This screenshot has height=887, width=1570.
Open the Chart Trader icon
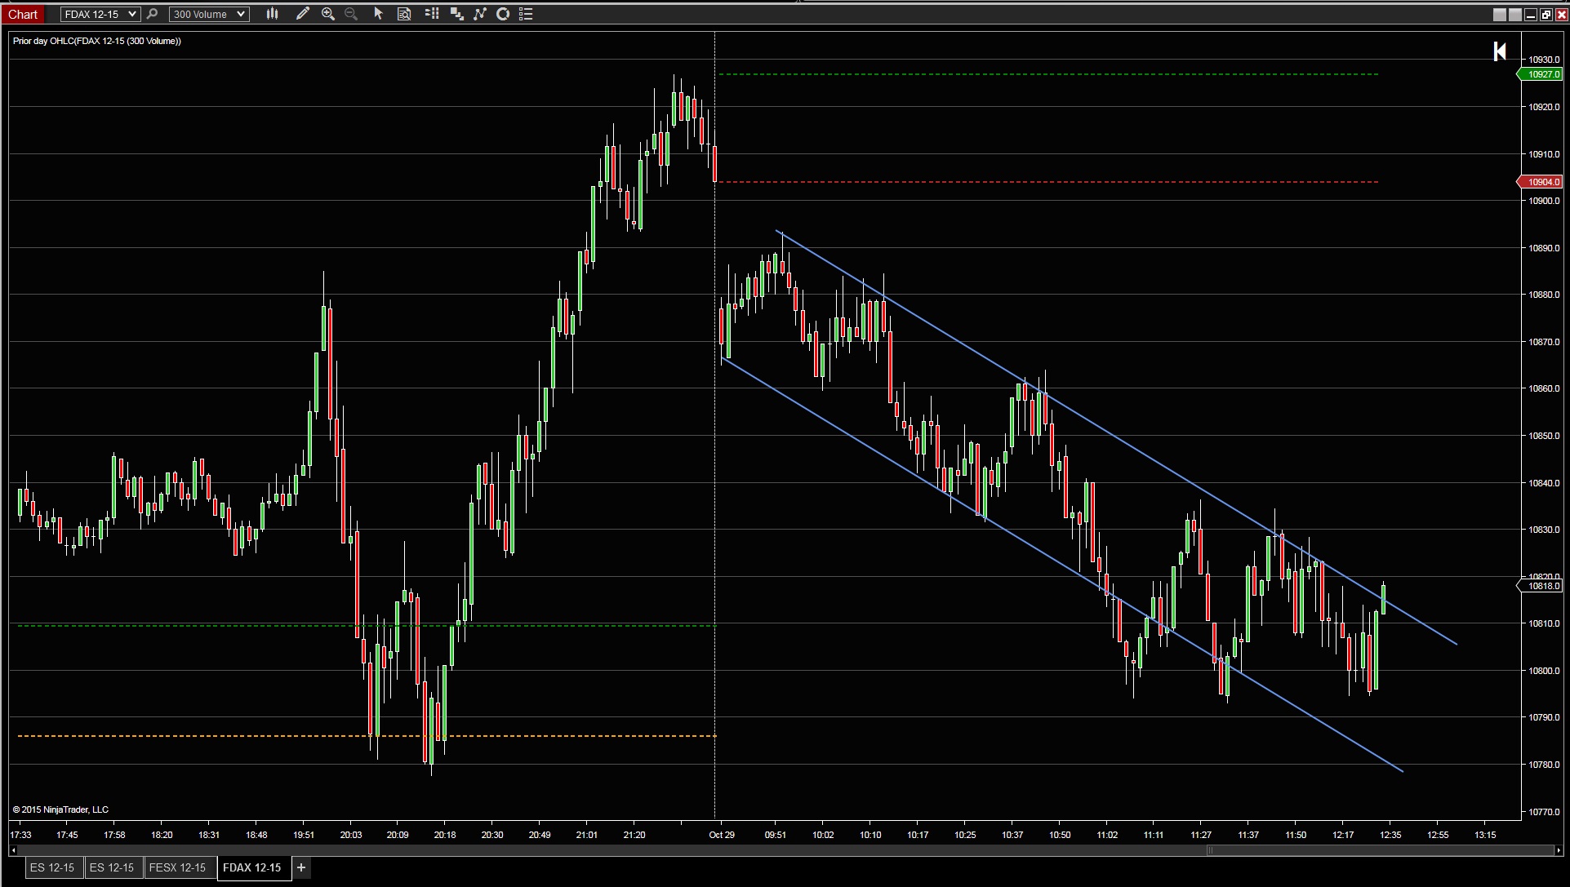tap(432, 14)
